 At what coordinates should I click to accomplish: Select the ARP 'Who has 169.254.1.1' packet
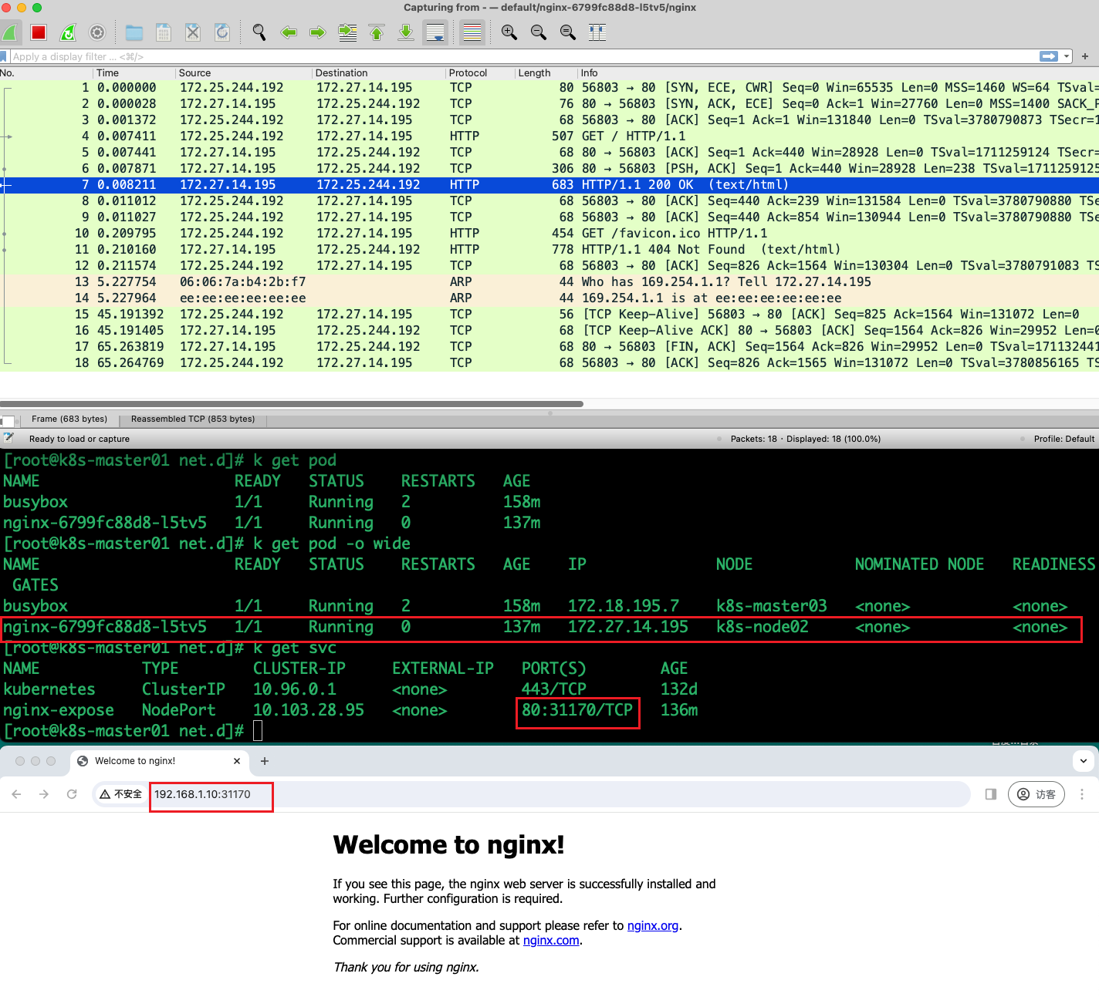(549, 282)
